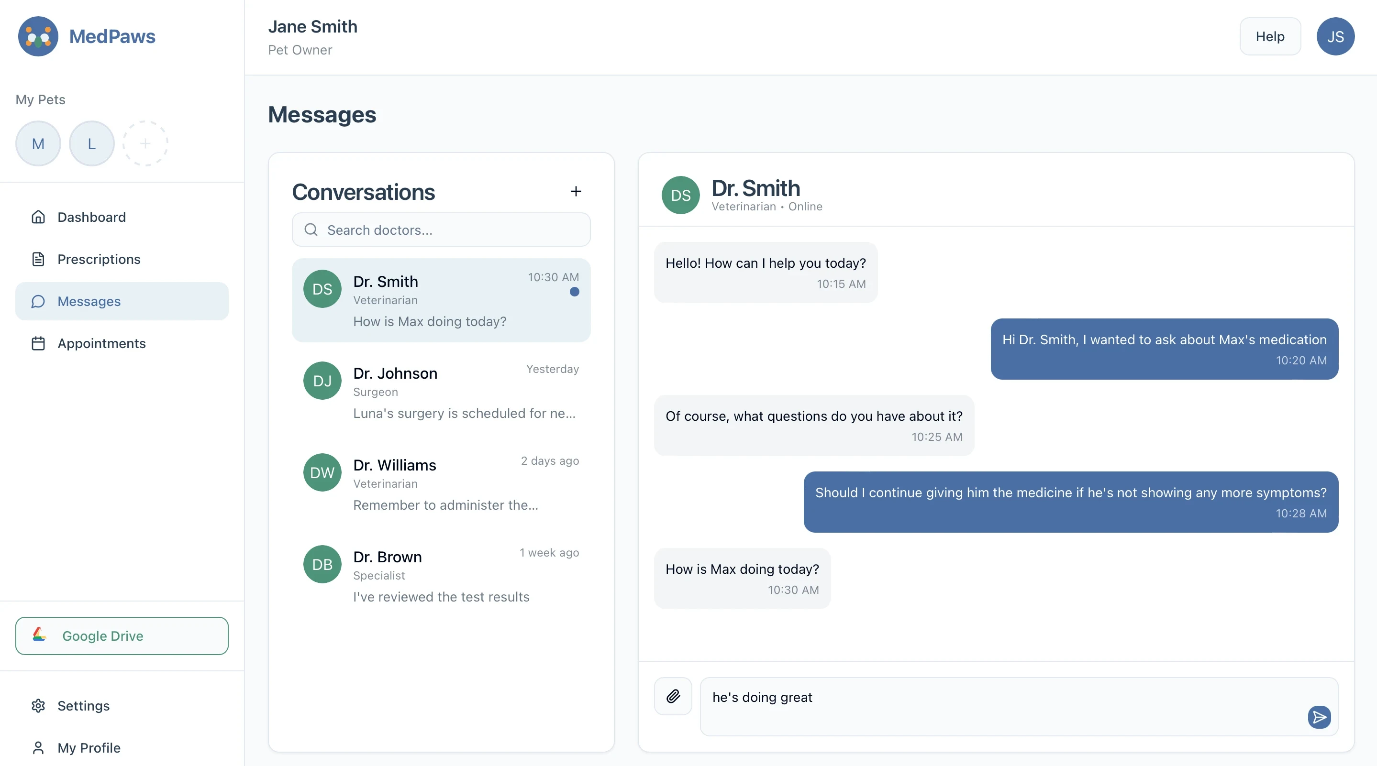1377x766 pixels.
Task: Click the Jane Smith header name
Action: pos(313,27)
